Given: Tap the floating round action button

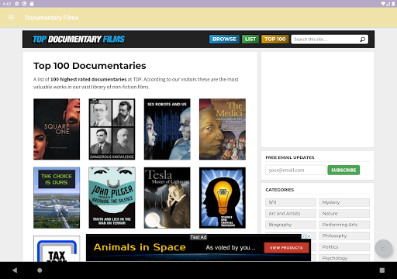Looking at the screenshot, I should click(383, 248).
